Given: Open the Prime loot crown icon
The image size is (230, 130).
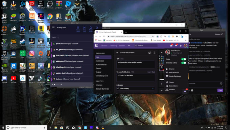Looking at the screenshot, I should (171, 45).
